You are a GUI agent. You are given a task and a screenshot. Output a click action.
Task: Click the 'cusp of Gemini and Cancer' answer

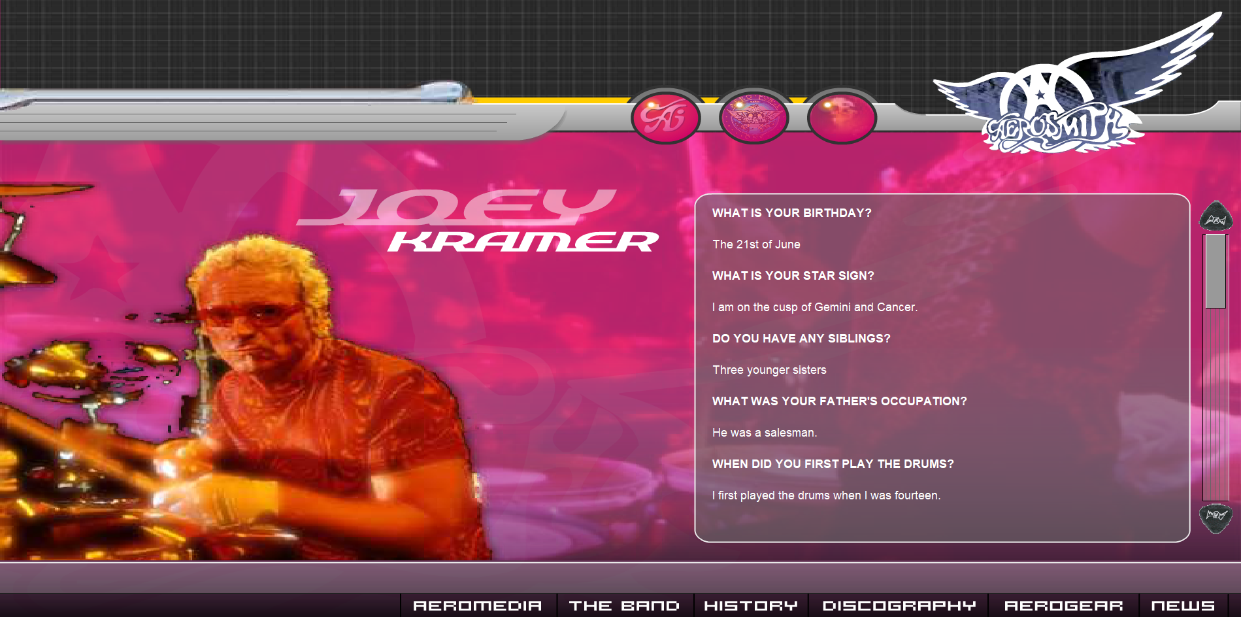click(x=815, y=307)
